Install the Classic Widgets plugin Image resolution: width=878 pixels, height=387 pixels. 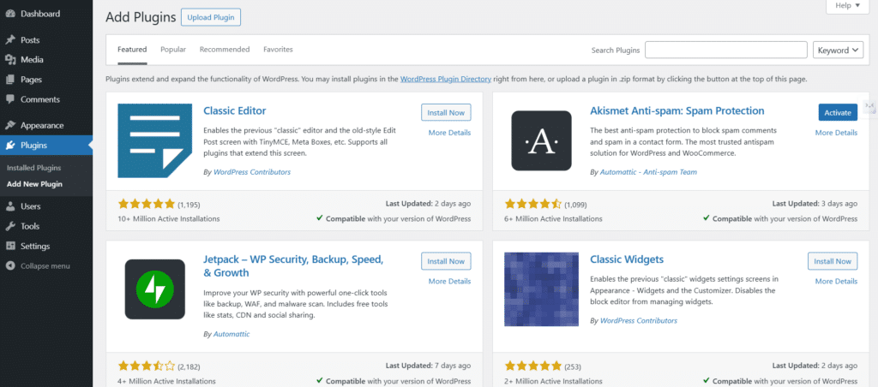(x=833, y=261)
